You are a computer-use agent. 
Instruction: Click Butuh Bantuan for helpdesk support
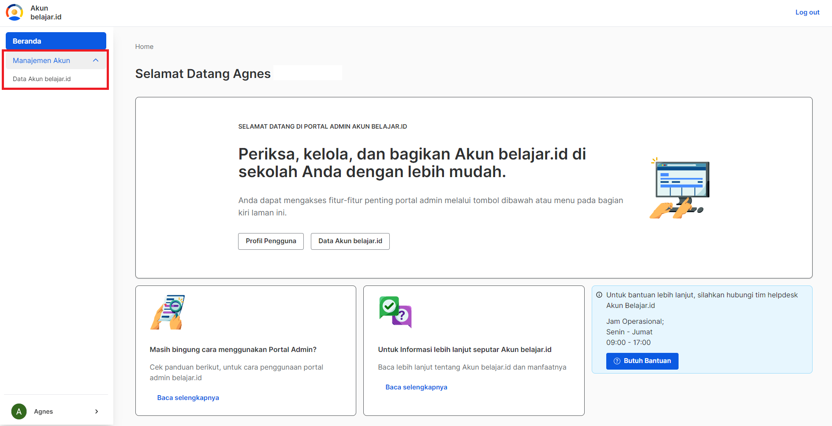(642, 361)
